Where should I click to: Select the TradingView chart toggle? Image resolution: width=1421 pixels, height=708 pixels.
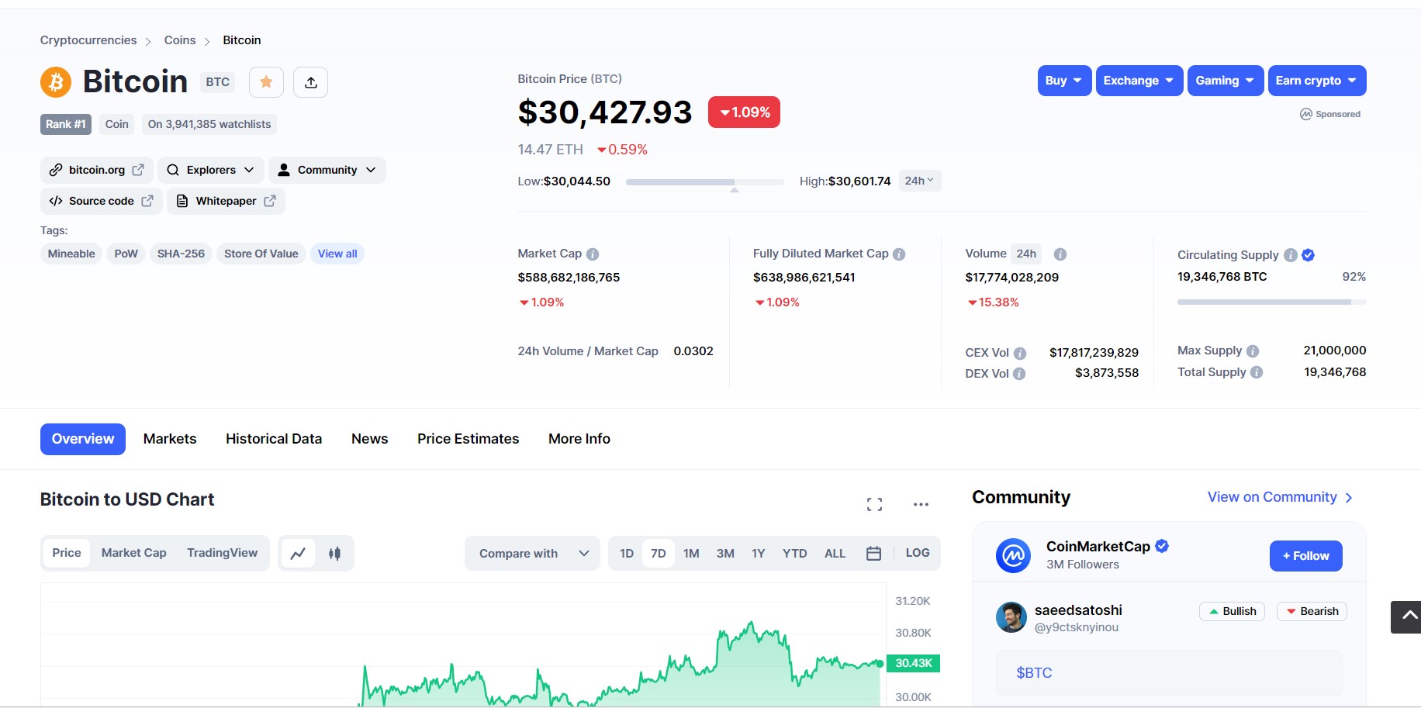pos(222,554)
